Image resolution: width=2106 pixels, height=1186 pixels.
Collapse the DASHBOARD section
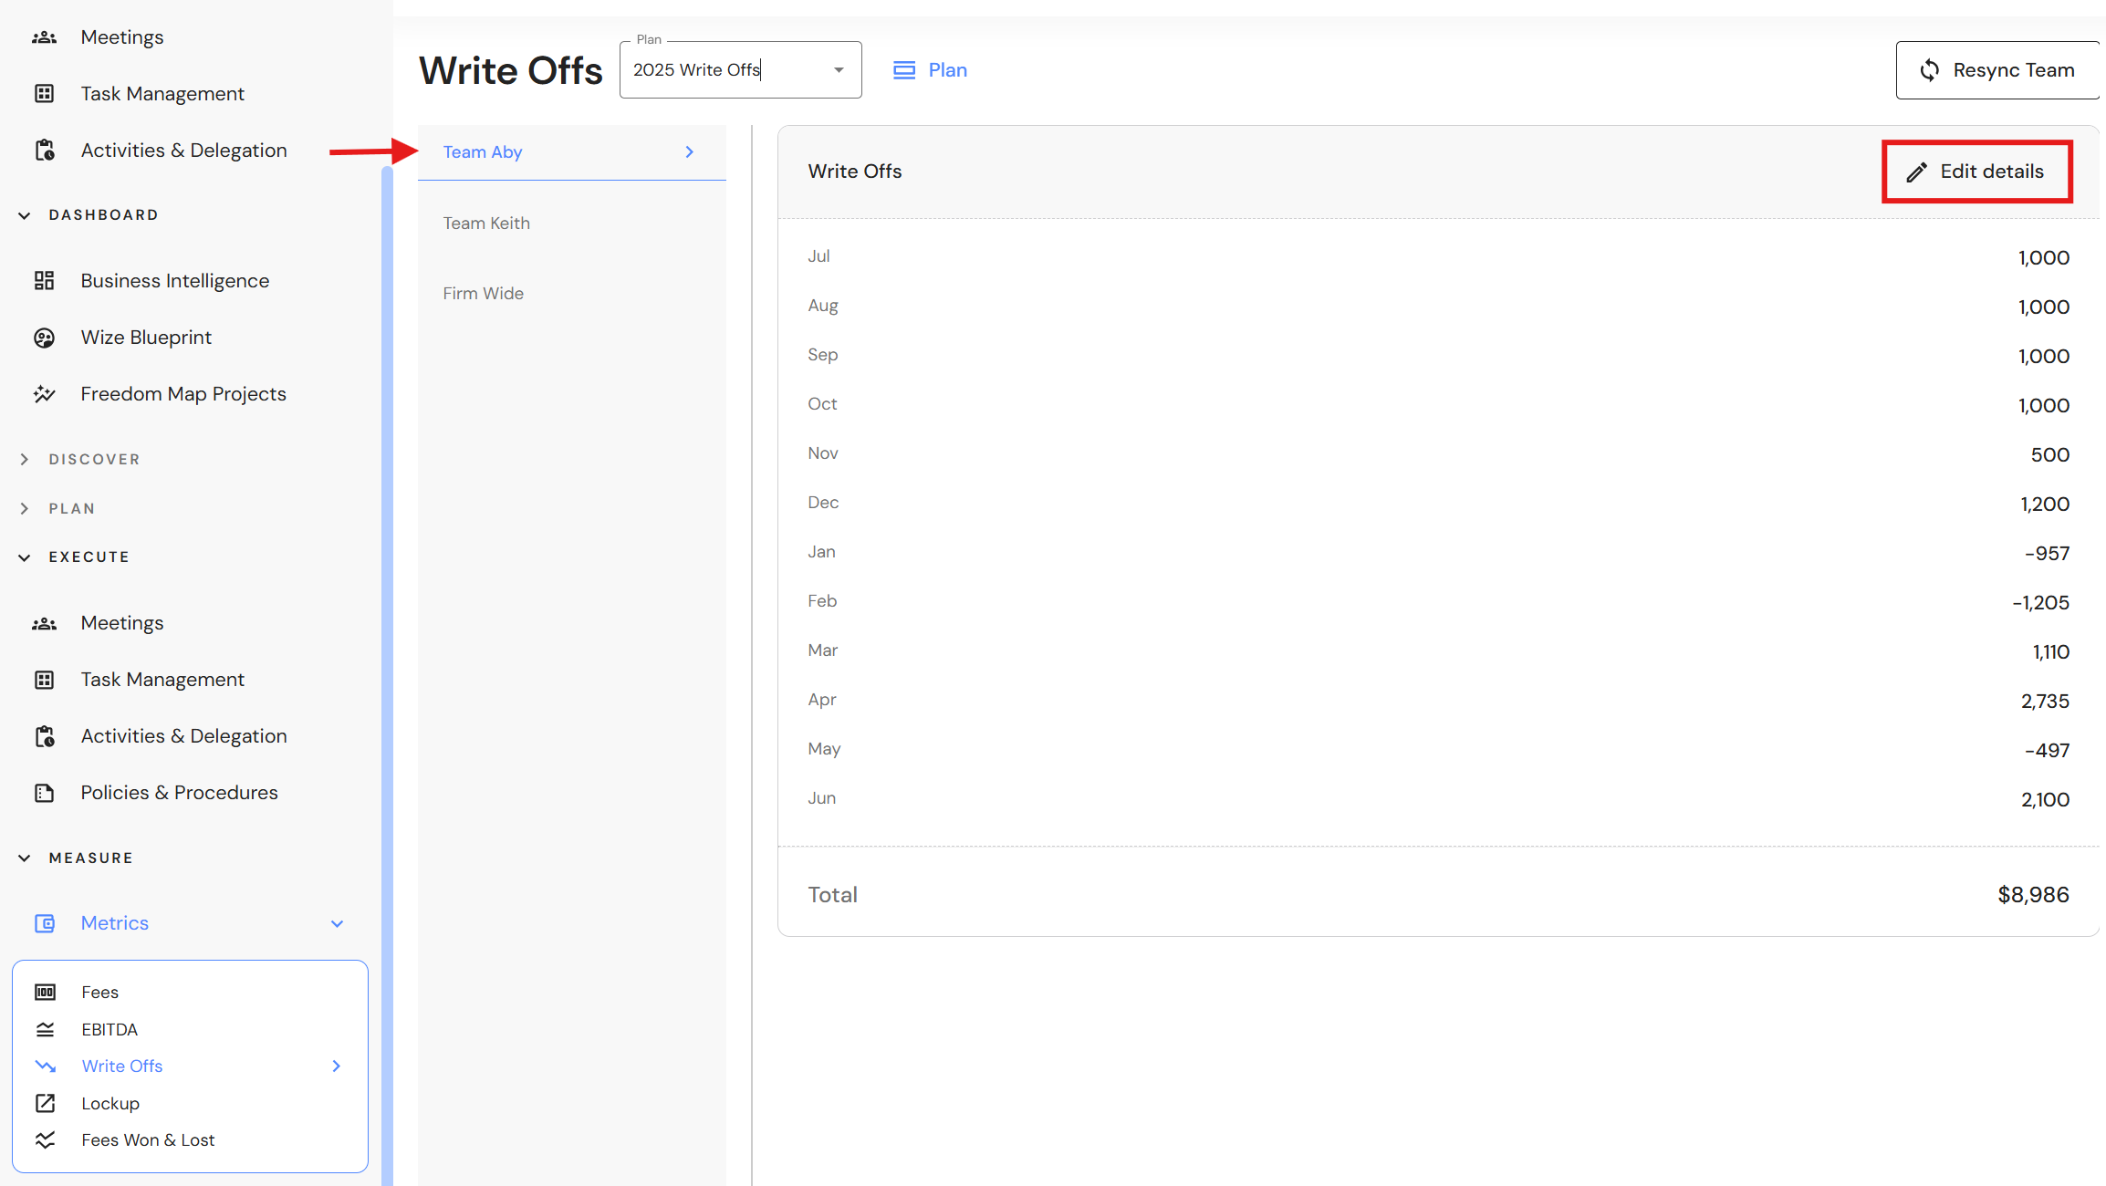[25, 215]
